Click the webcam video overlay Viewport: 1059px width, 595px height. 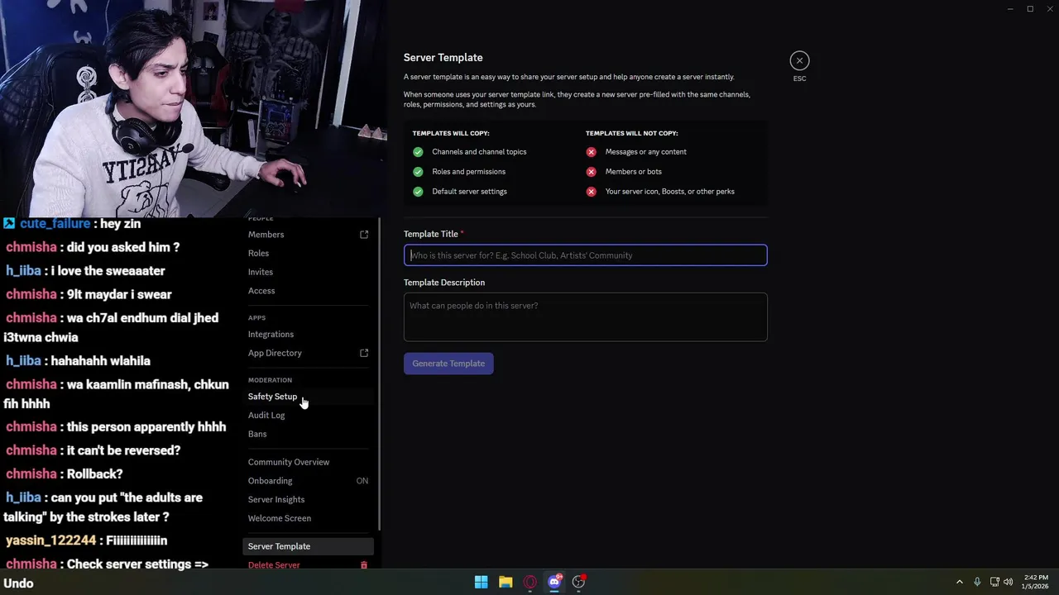(193, 108)
